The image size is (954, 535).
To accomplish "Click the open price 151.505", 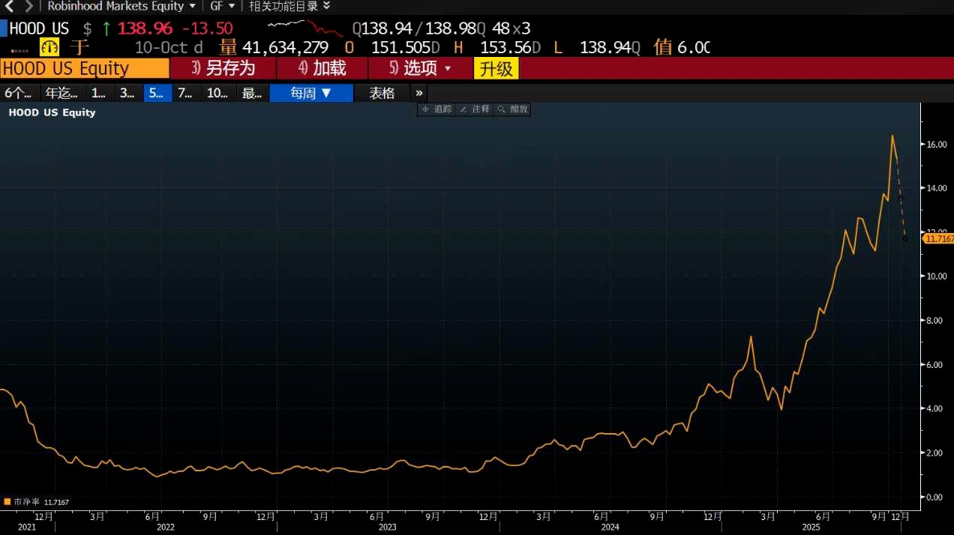I will (x=400, y=48).
